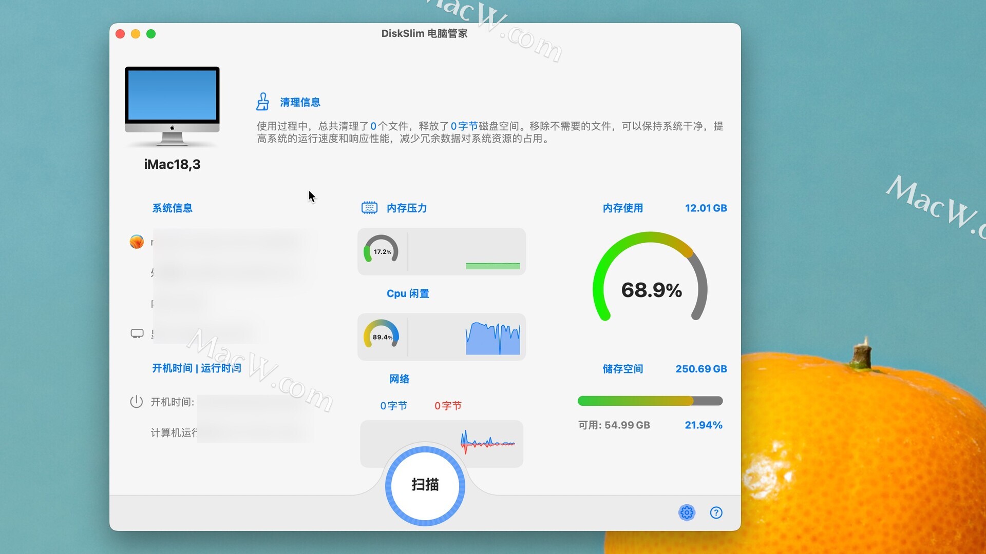Click the storage space usage bar

coord(650,401)
